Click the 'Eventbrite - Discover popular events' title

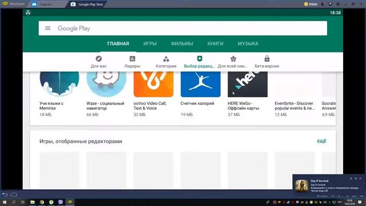coord(295,106)
